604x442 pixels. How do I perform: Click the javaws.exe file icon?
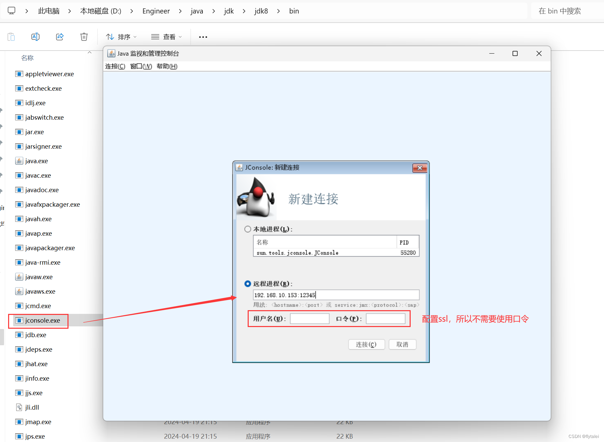19,291
